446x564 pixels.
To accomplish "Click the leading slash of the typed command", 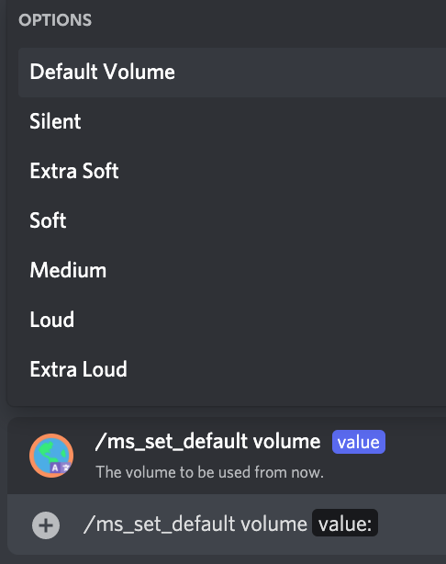I will tap(89, 525).
